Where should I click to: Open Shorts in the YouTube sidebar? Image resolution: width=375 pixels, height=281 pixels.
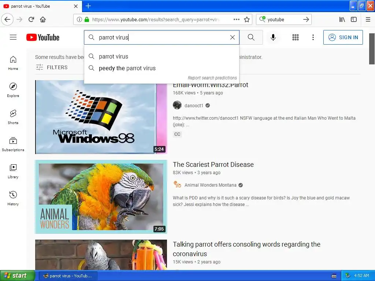pos(13,117)
